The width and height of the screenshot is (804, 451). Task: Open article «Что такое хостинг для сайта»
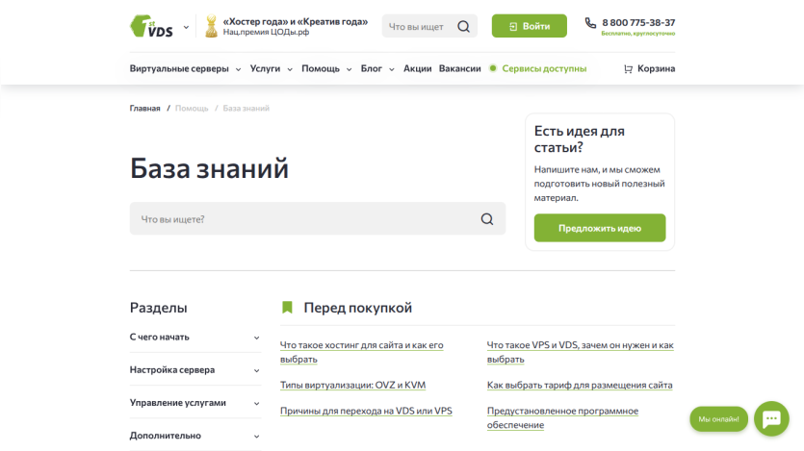tap(361, 352)
